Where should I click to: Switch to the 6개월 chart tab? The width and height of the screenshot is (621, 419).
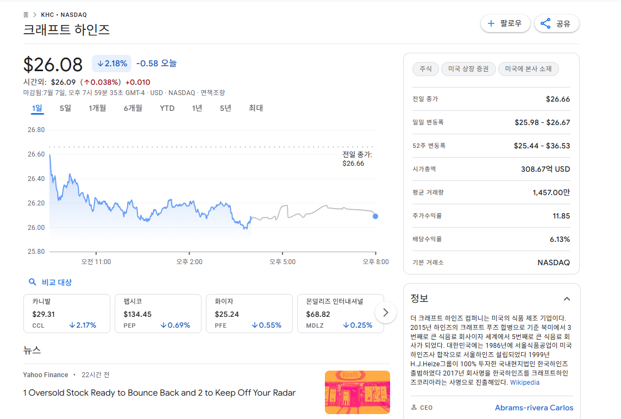click(x=133, y=108)
